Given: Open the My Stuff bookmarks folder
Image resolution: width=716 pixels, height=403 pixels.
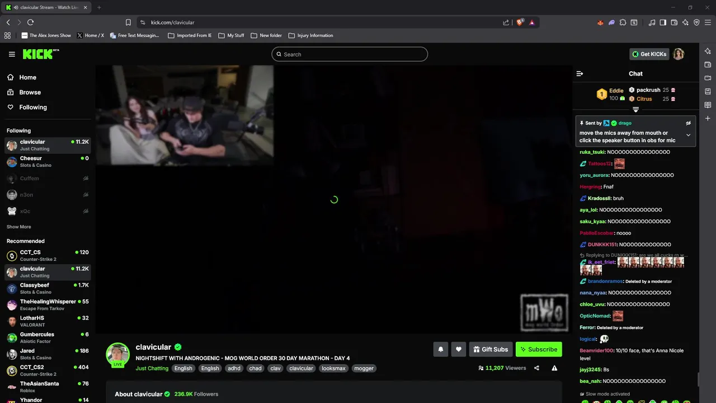Looking at the screenshot, I should [x=231, y=35].
